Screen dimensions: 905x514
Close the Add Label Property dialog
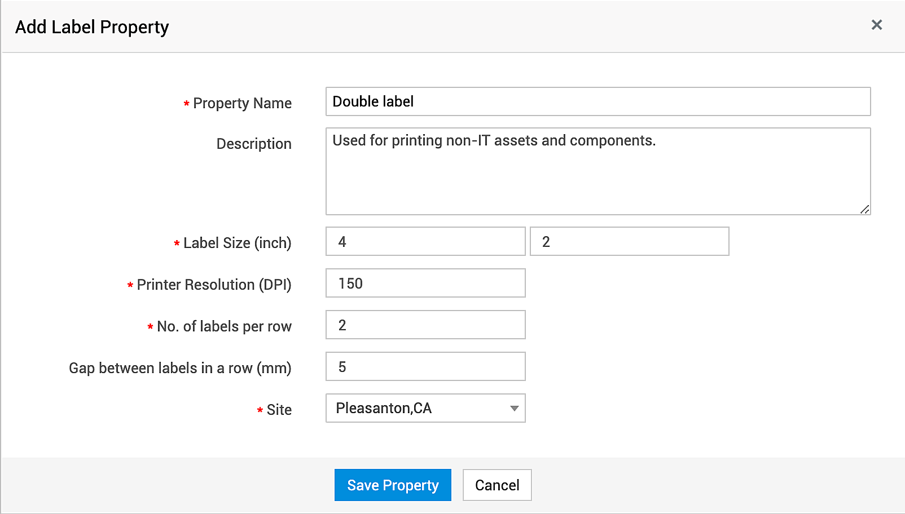876,25
